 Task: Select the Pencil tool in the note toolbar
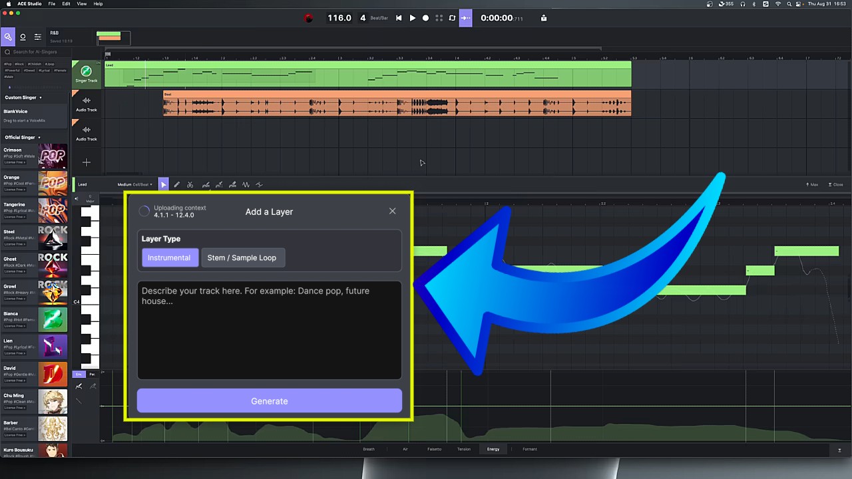[x=176, y=184]
